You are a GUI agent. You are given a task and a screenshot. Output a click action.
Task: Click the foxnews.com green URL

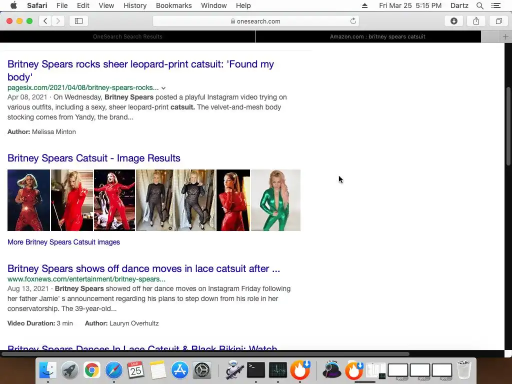pyautogui.click(x=86, y=279)
